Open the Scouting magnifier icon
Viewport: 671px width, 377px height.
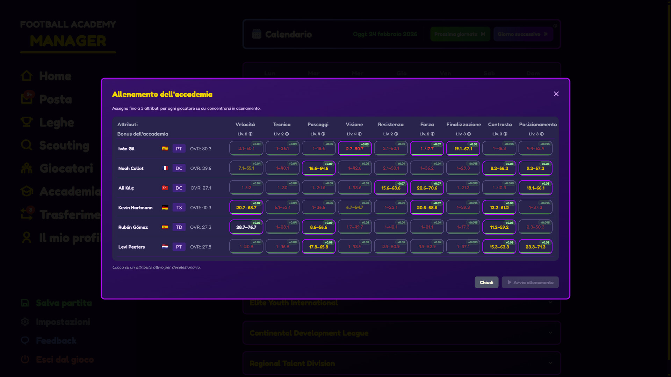click(27, 145)
